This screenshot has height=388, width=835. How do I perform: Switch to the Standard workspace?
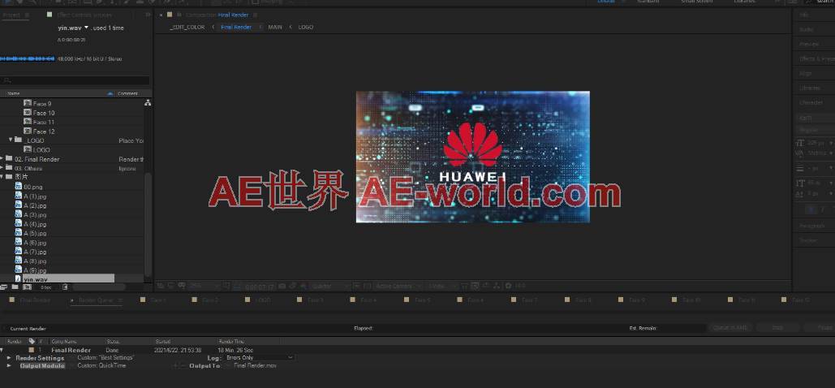648,2
